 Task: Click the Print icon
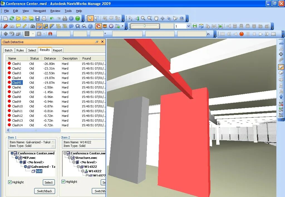(65, 18)
